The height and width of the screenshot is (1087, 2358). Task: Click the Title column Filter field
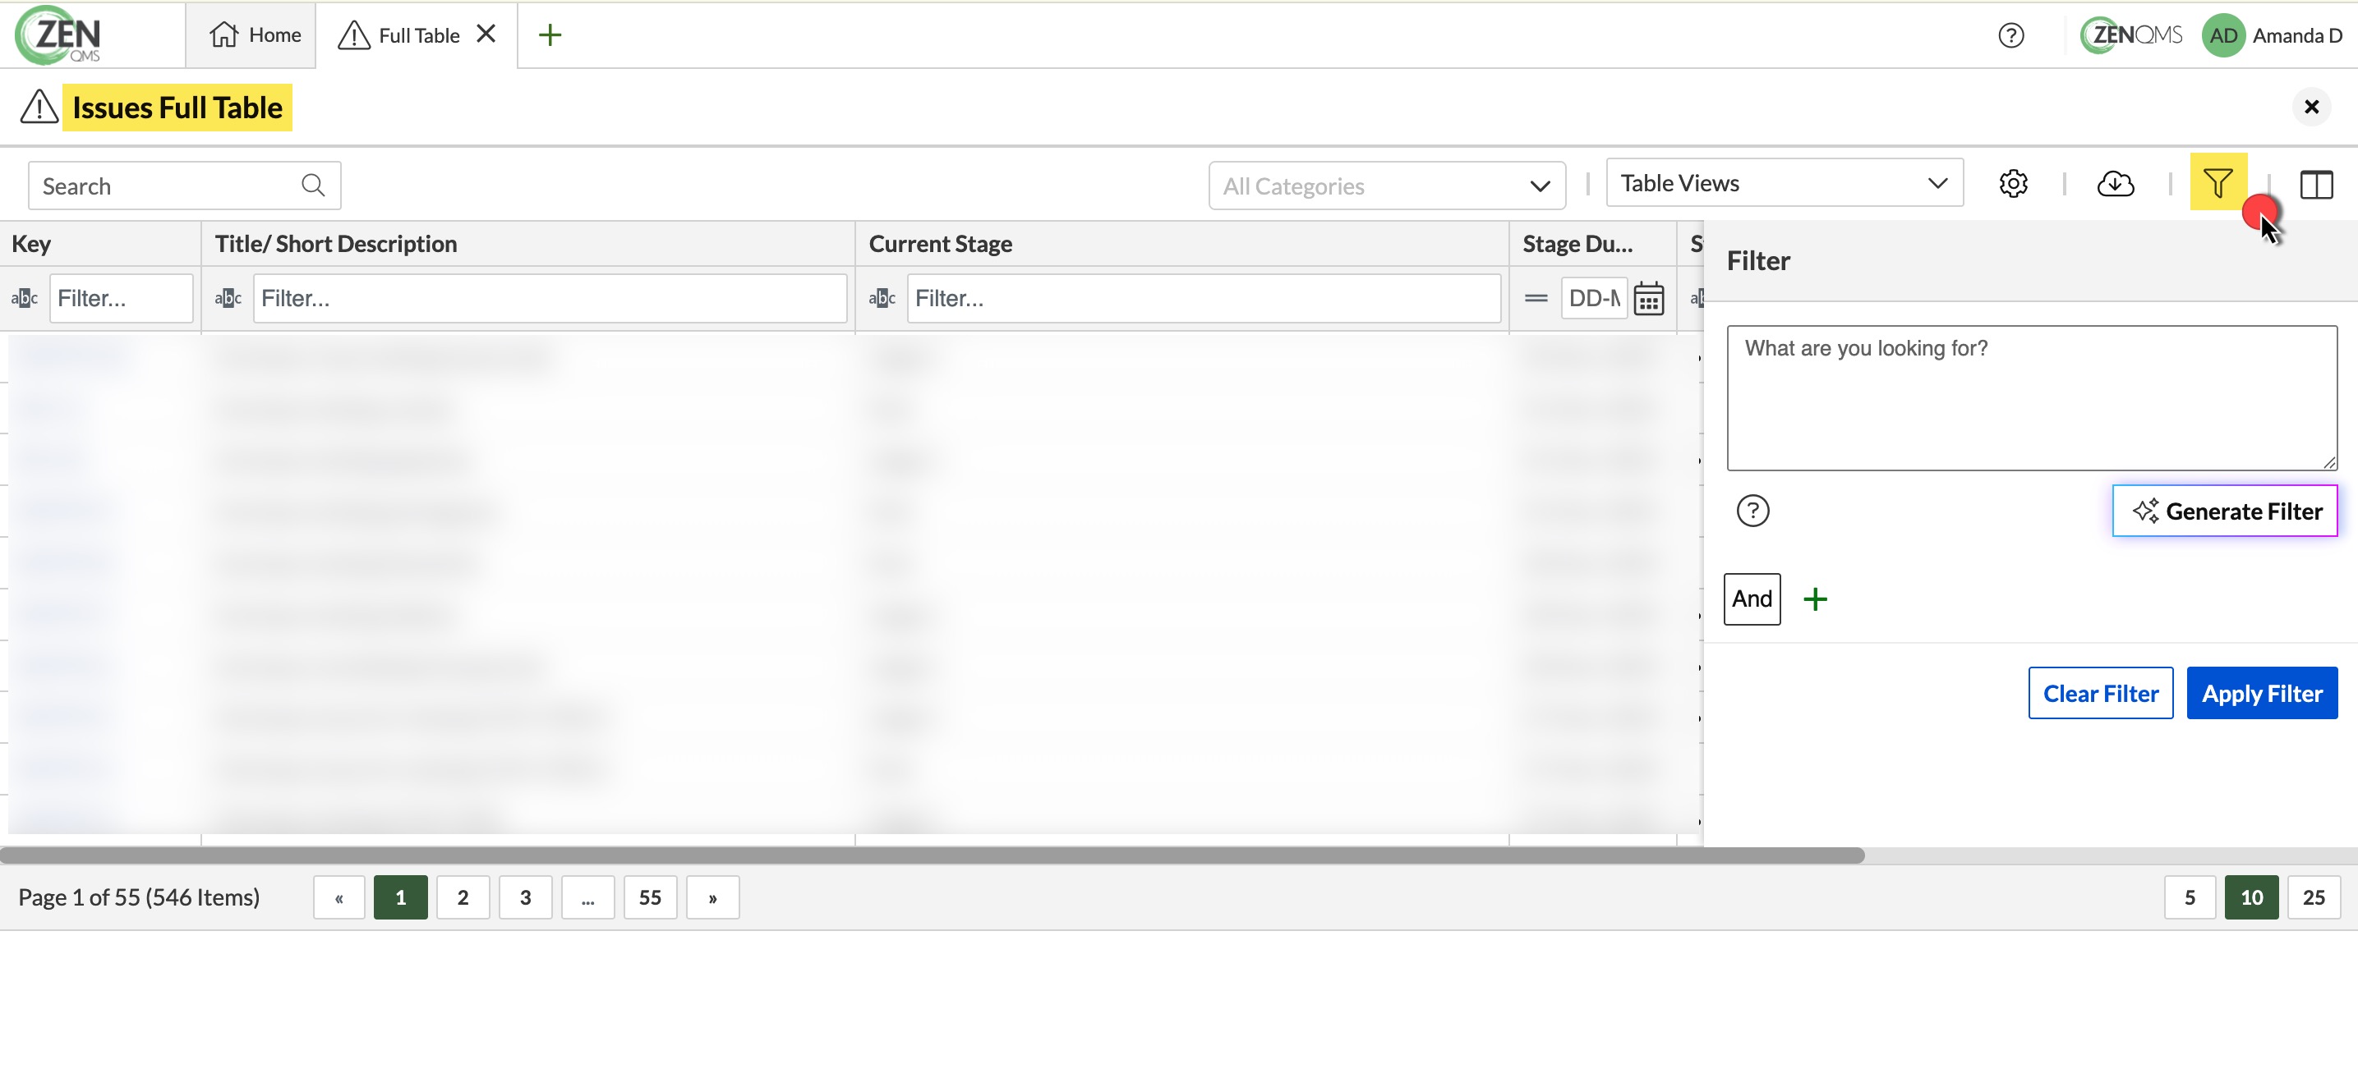[549, 298]
